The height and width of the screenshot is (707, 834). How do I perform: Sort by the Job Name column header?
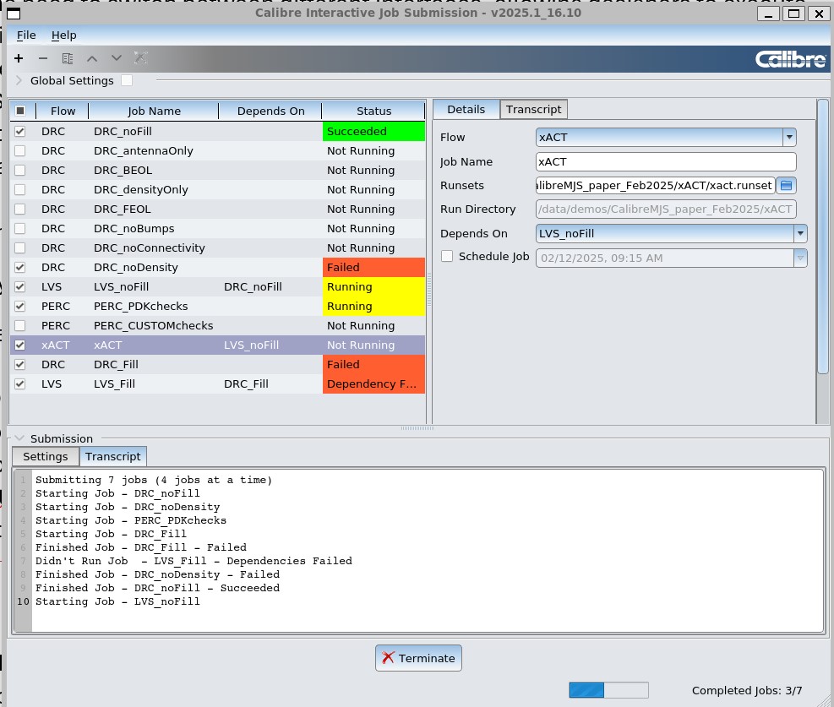coord(154,111)
